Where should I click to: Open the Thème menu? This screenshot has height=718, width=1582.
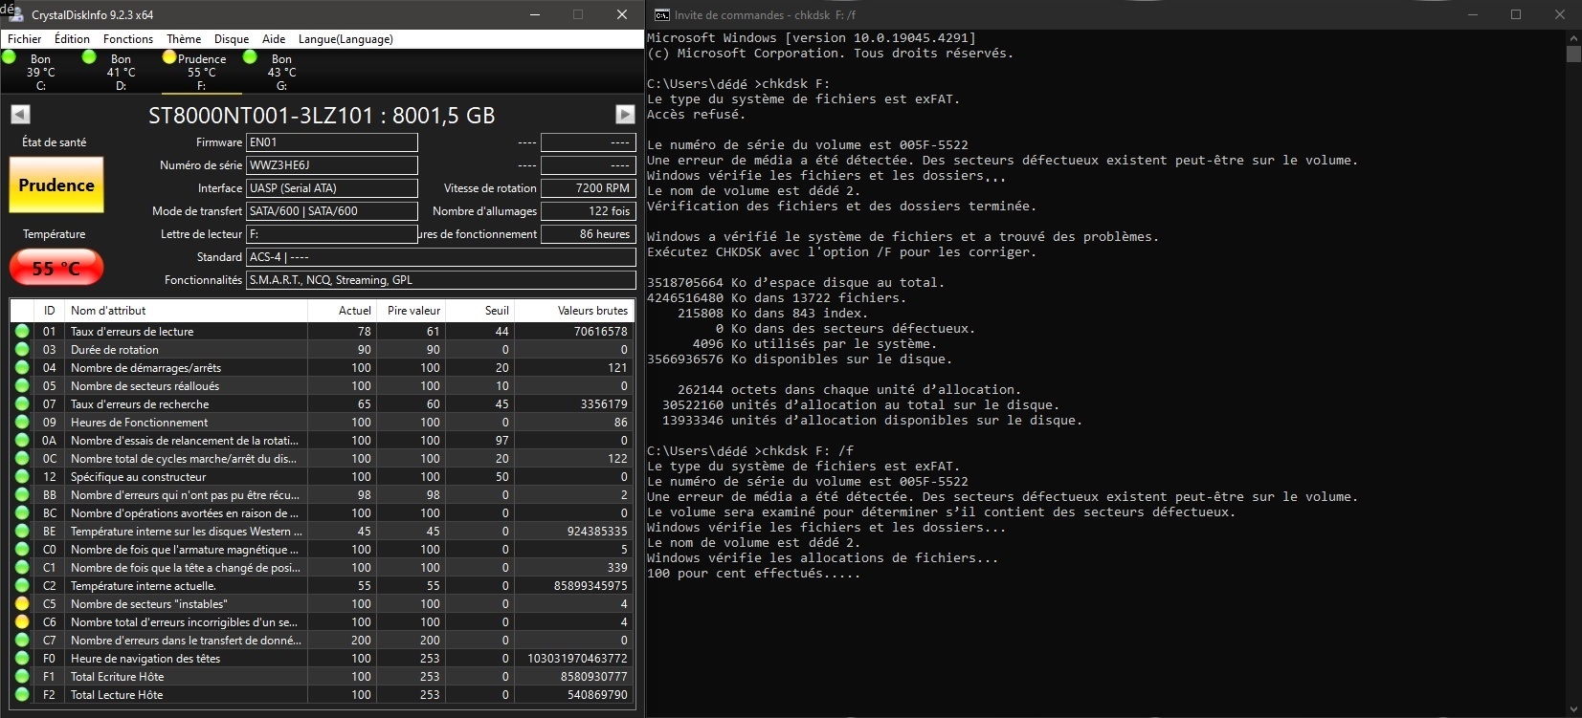184,39
